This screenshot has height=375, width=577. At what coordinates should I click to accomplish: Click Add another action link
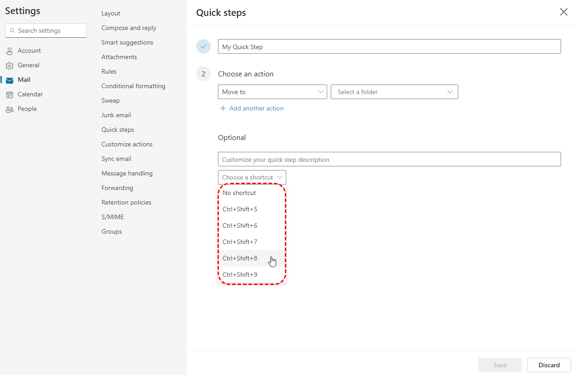point(256,108)
